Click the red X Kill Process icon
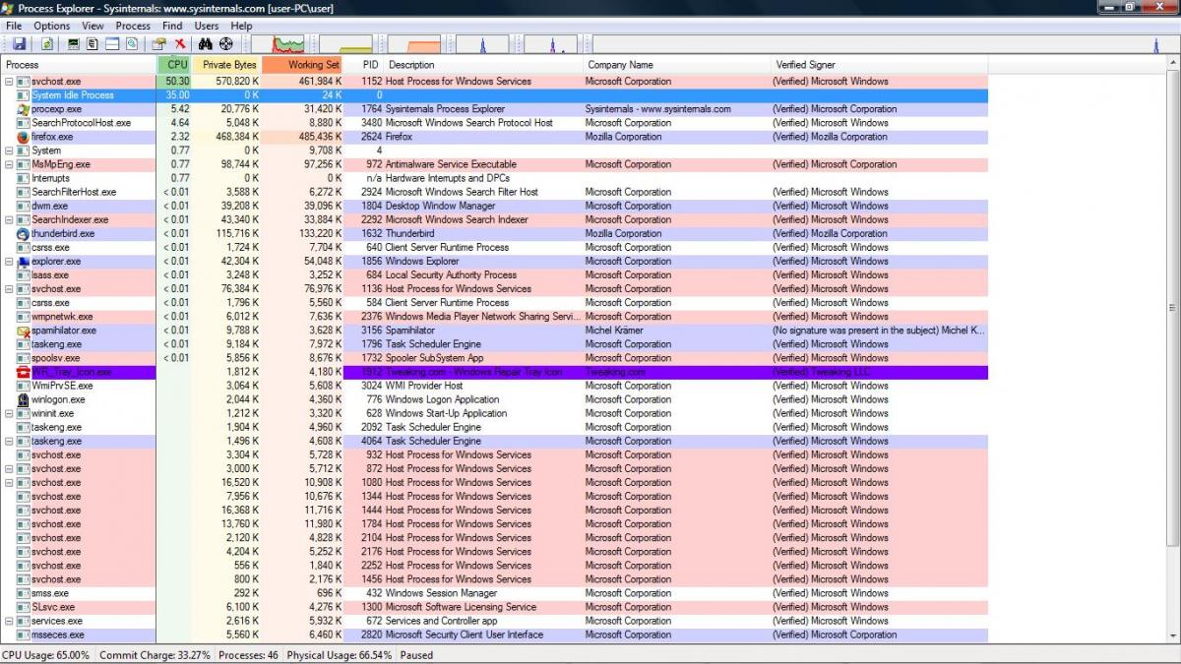1181x664 pixels. point(180,44)
